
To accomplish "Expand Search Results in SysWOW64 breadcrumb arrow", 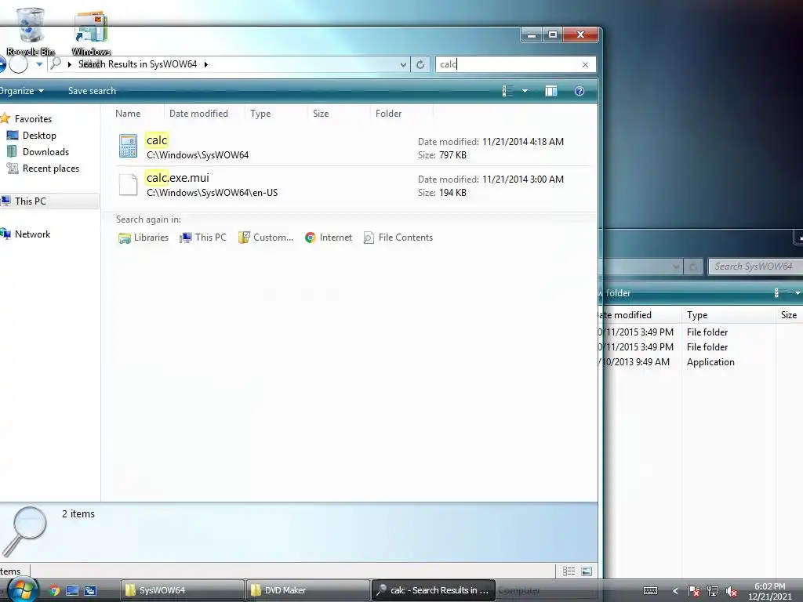I will (206, 64).
